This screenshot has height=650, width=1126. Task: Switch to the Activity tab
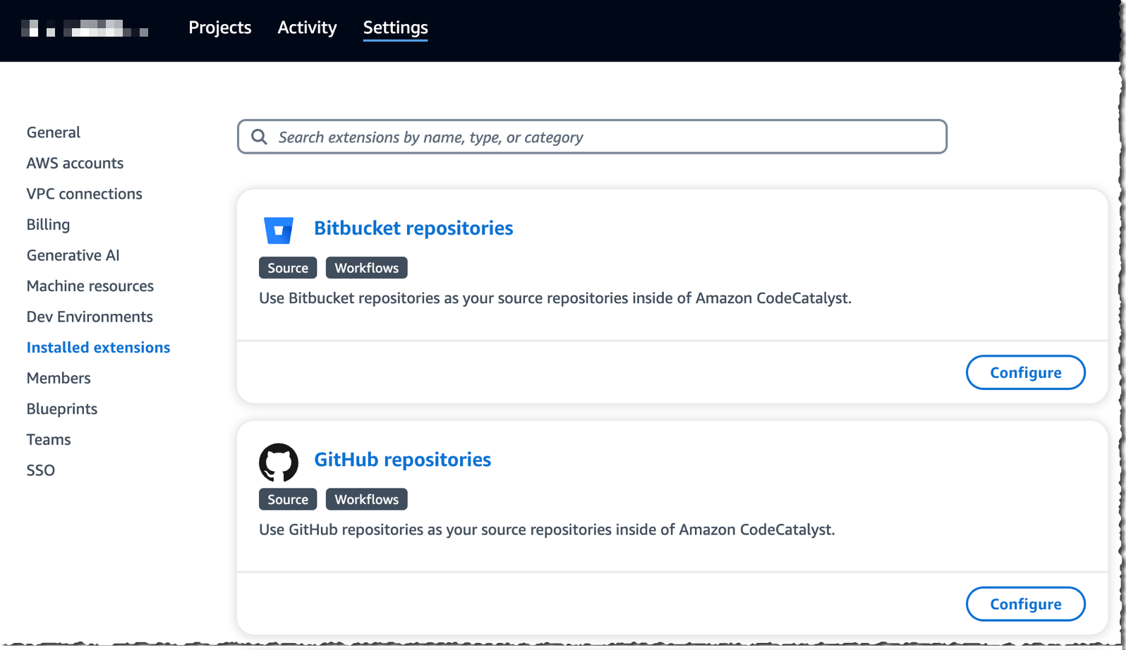[306, 27]
